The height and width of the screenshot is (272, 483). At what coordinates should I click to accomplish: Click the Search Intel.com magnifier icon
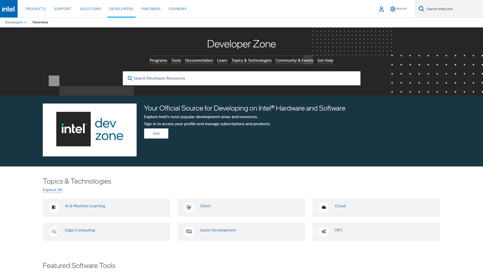pos(422,9)
